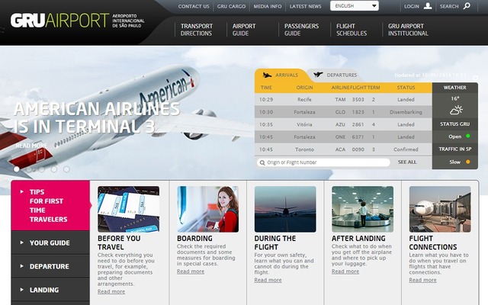Image resolution: width=488 pixels, height=305 pixels.
Task: Click the partly cloudy weather icon
Action: [456, 110]
